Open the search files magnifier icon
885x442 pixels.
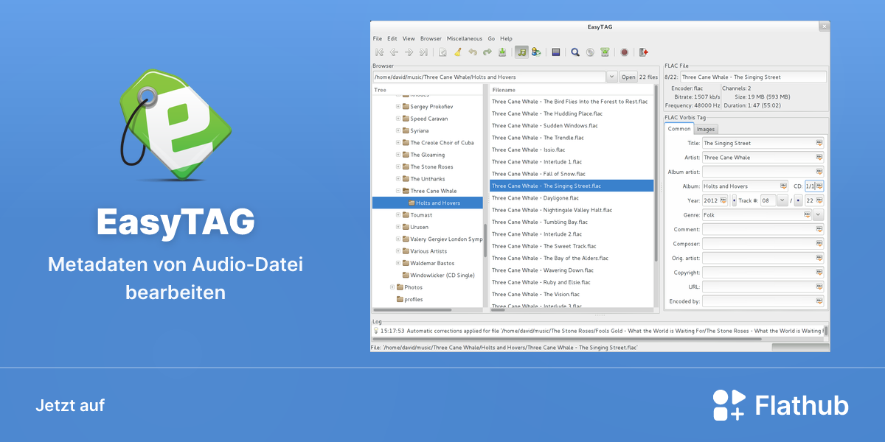tap(575, 52)
